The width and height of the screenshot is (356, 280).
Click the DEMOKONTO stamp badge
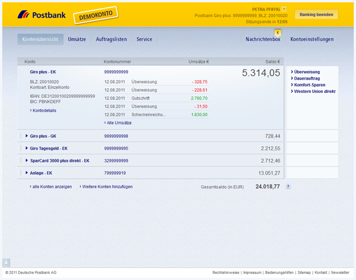click(x=92, y=15)
